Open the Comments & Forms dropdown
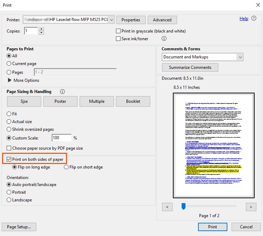Screen dimensions: 263x236 (x=203, y=57)
